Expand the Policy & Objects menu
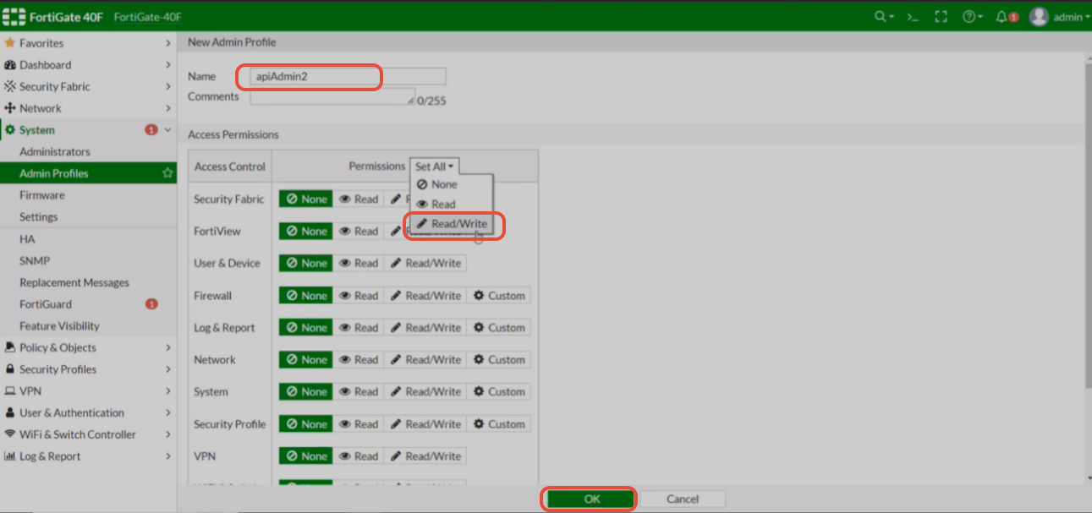The width and height of the screenshot is (1092, 513). pos(88,347)
